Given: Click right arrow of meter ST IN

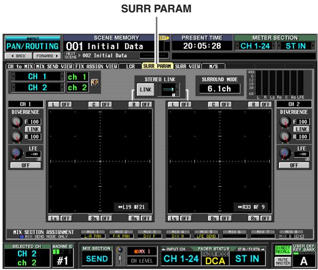Looking at the screenshot, I should tap(313, 46).
